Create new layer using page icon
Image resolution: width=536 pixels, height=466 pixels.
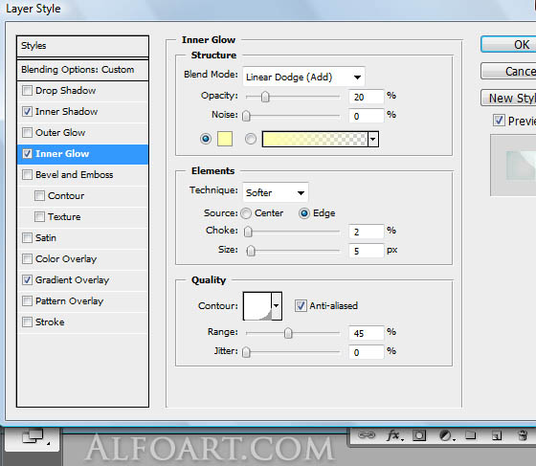(x=497, y=435)
